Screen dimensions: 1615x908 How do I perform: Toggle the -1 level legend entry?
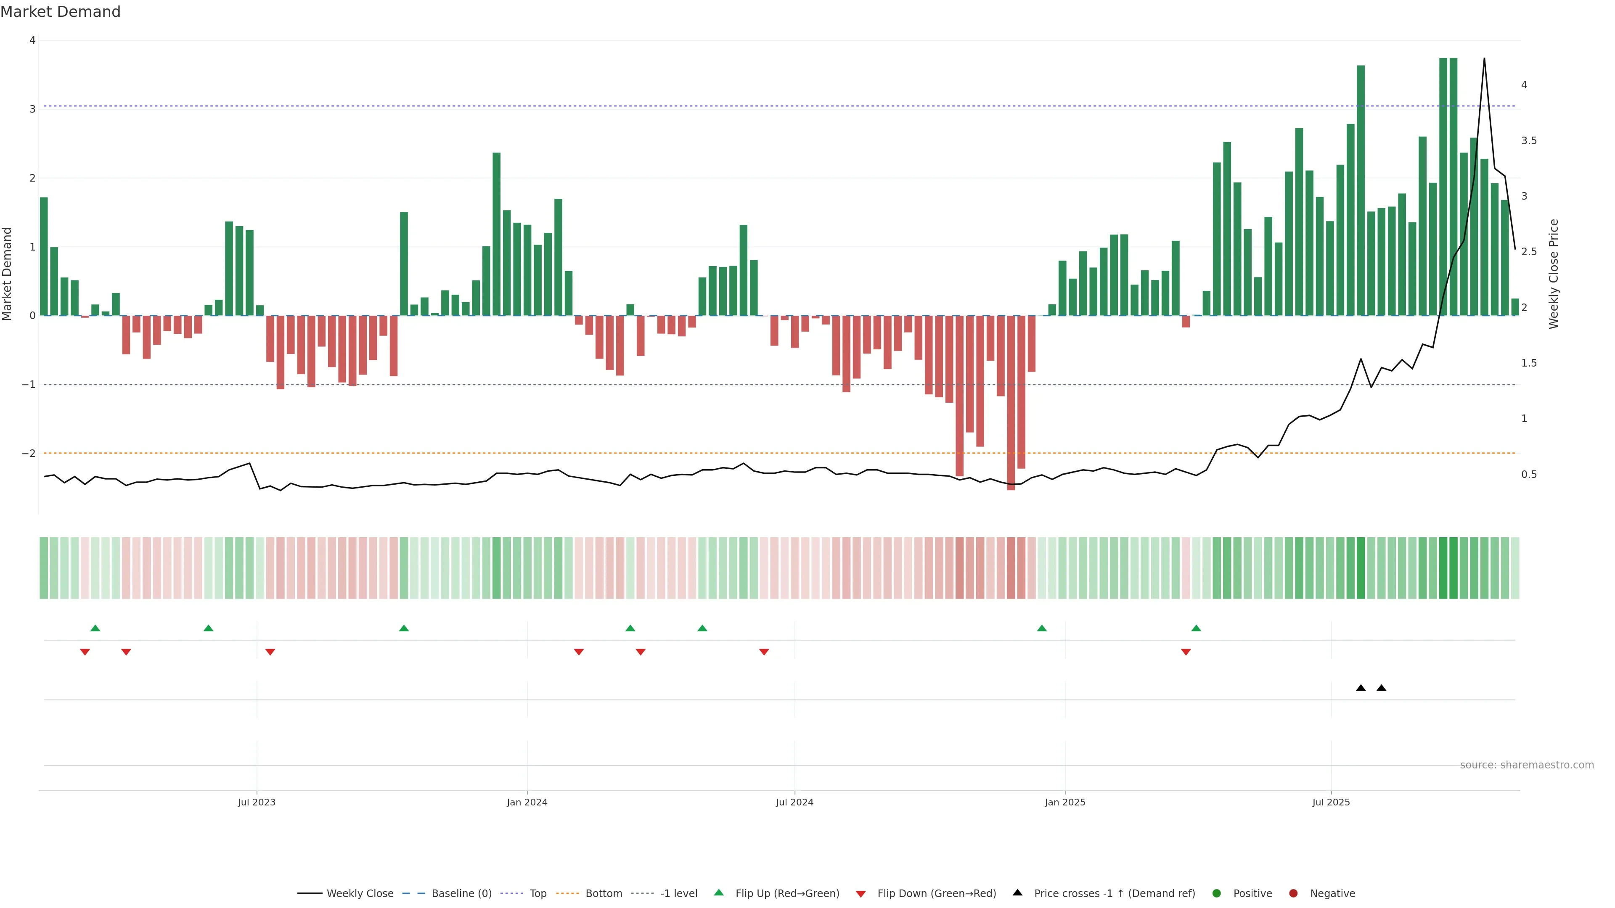[678, 893]
